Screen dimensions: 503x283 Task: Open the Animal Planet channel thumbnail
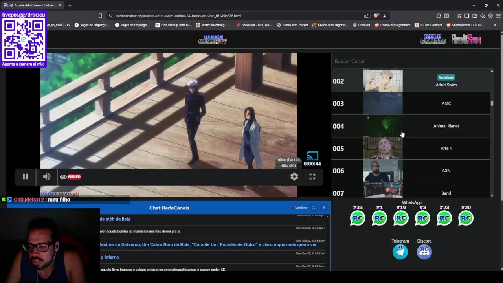[383, 126]
